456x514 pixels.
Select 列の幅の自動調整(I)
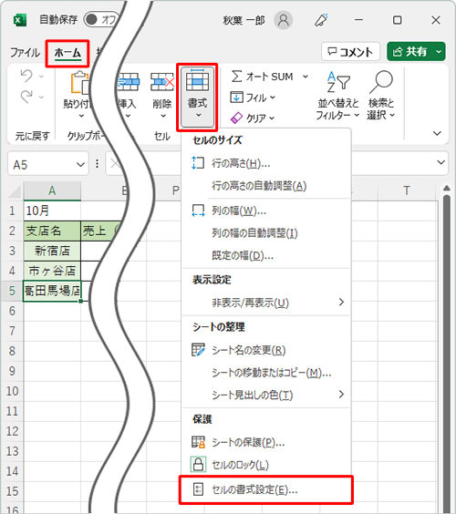point(266,233)
